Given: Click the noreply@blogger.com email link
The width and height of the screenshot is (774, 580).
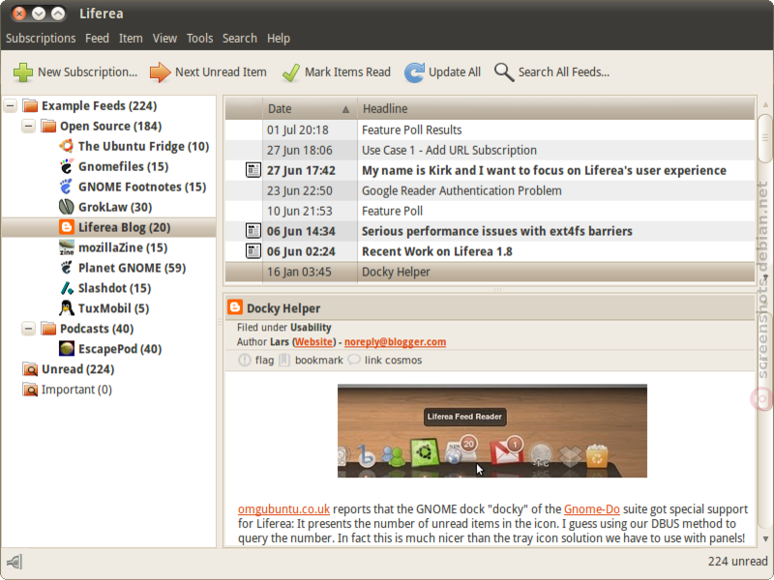Looking at the screenshot, I should point(395,342).
